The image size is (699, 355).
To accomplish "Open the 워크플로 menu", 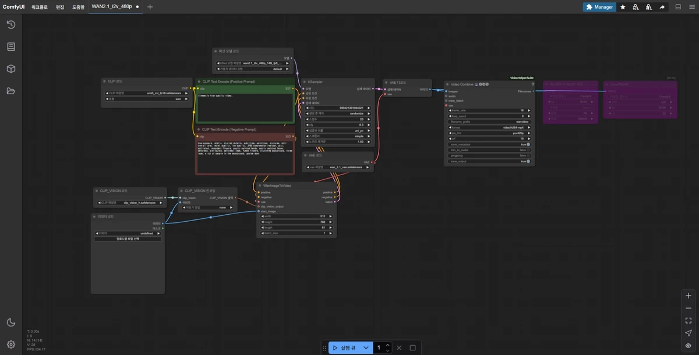I will click(40, 7).
